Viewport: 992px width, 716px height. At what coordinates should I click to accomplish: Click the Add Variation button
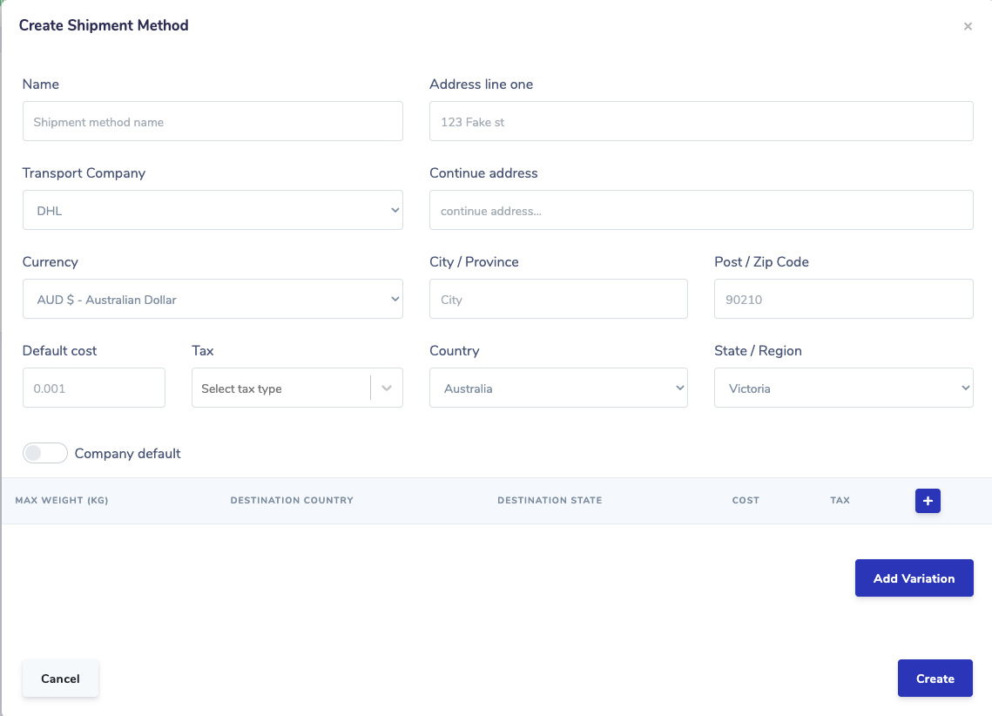coord(914,578)
